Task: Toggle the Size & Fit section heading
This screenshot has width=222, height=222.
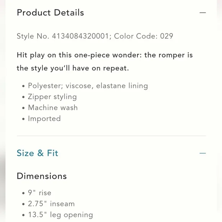Action: (38, 153)
